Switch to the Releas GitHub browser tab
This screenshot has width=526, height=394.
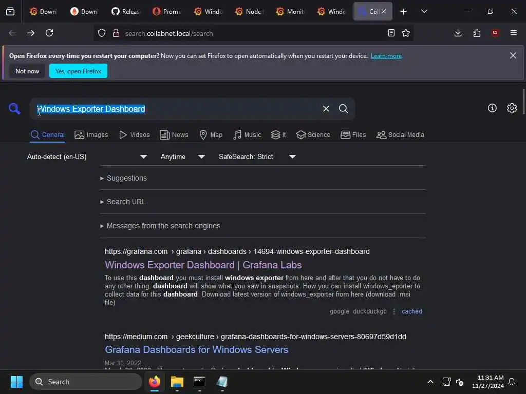pos(125,12)
